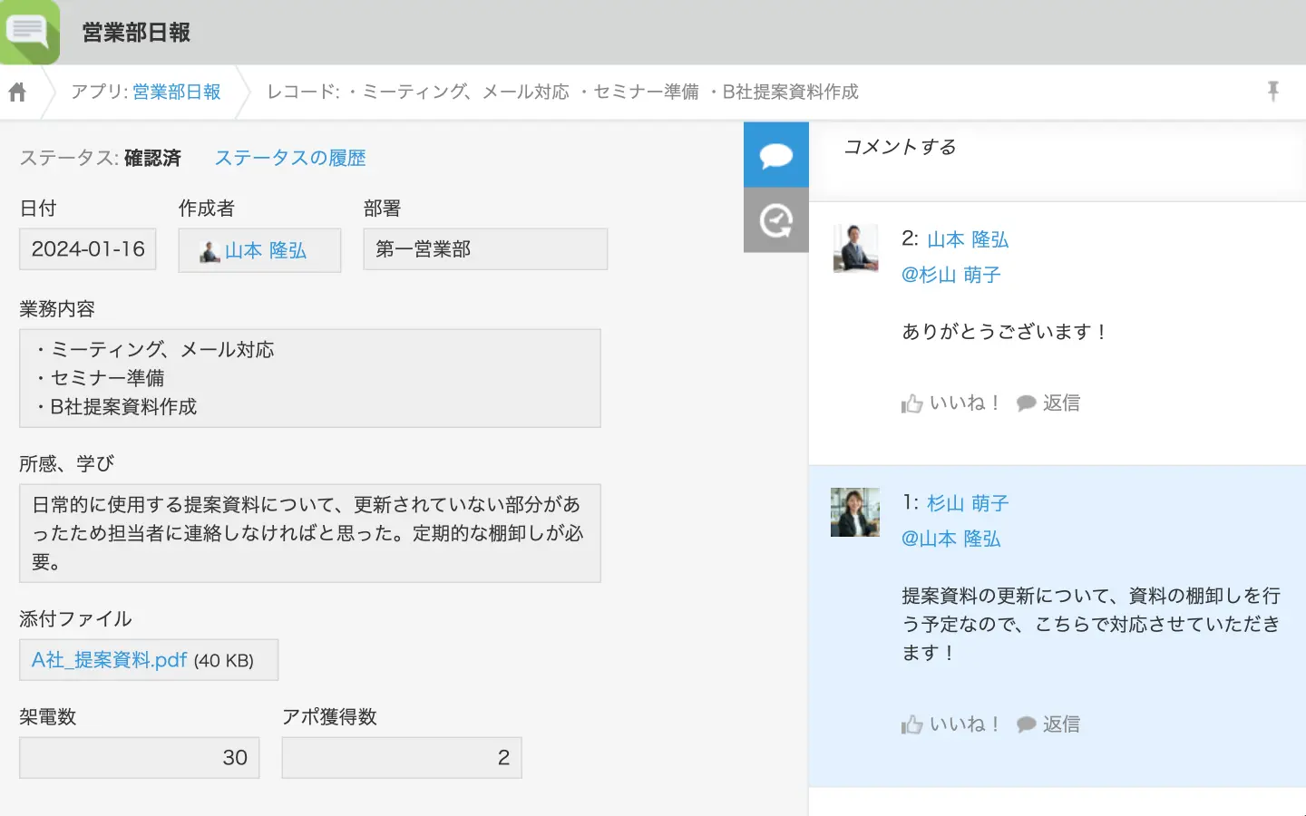The height and width of the screenshot is (816, 1306).
Task: Open the change history clock tab
Action: 775,220
